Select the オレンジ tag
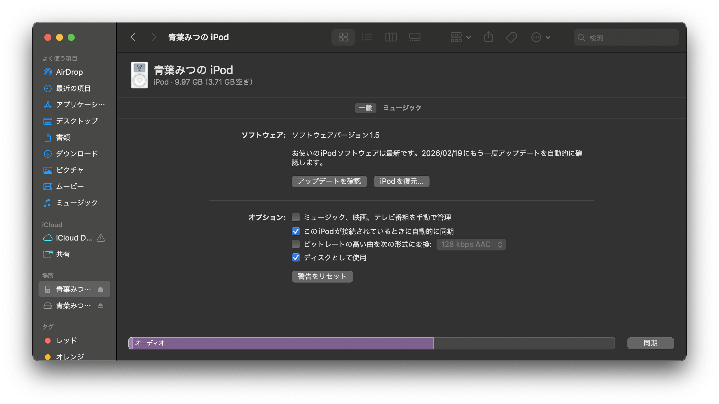 click(x=74, y=357)
